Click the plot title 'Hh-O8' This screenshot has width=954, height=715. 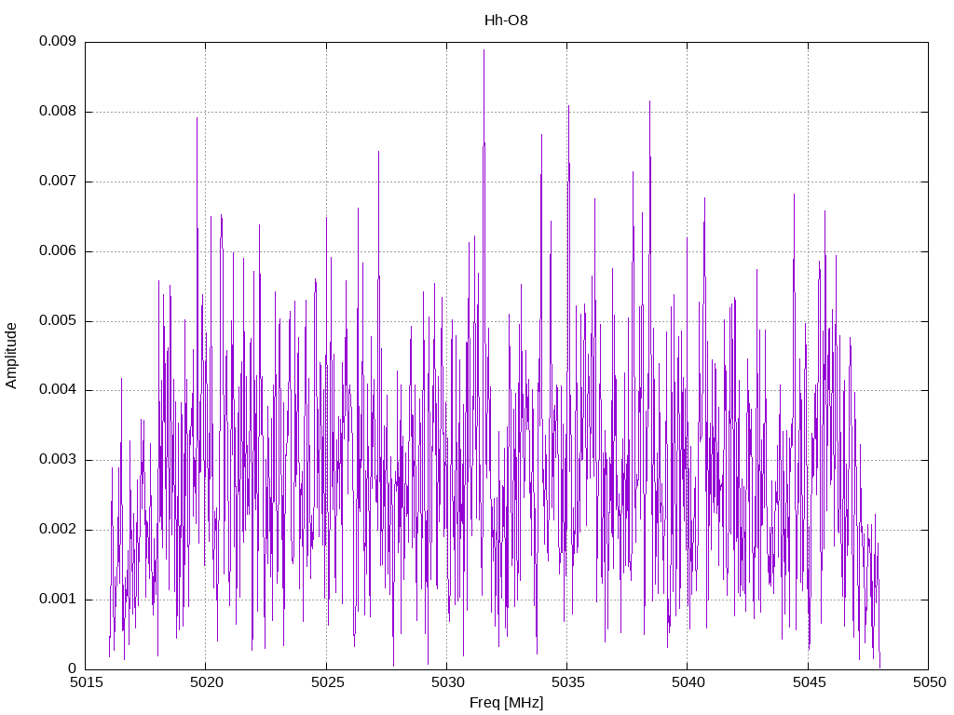506,20
